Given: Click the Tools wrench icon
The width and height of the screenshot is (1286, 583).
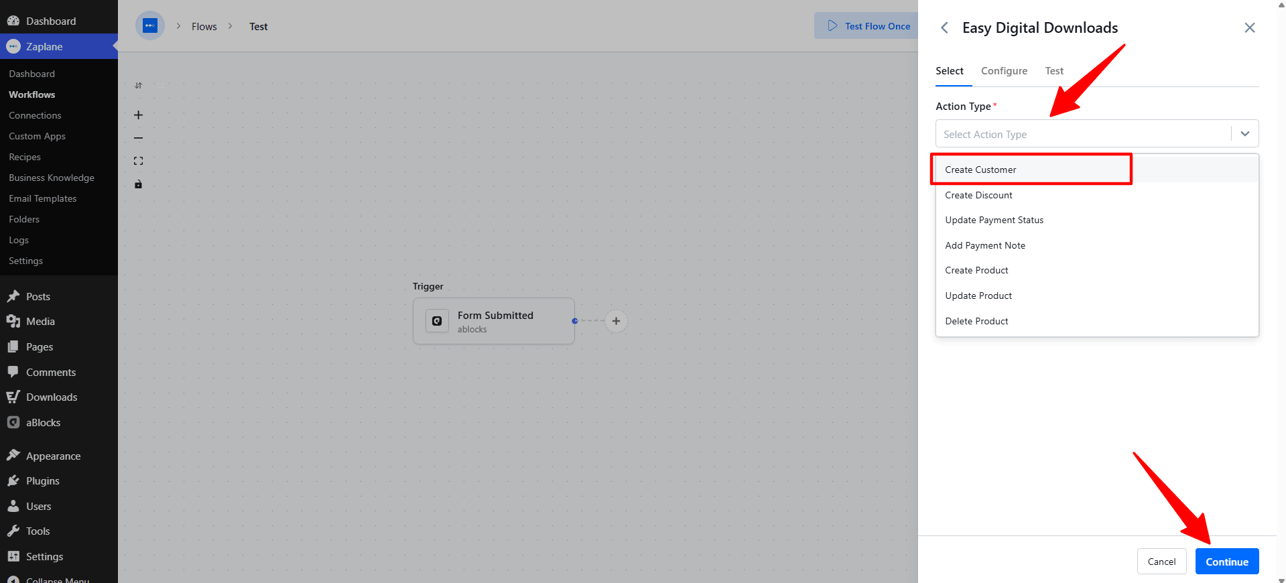Looking at the screenshot, I should pos(13,531).
